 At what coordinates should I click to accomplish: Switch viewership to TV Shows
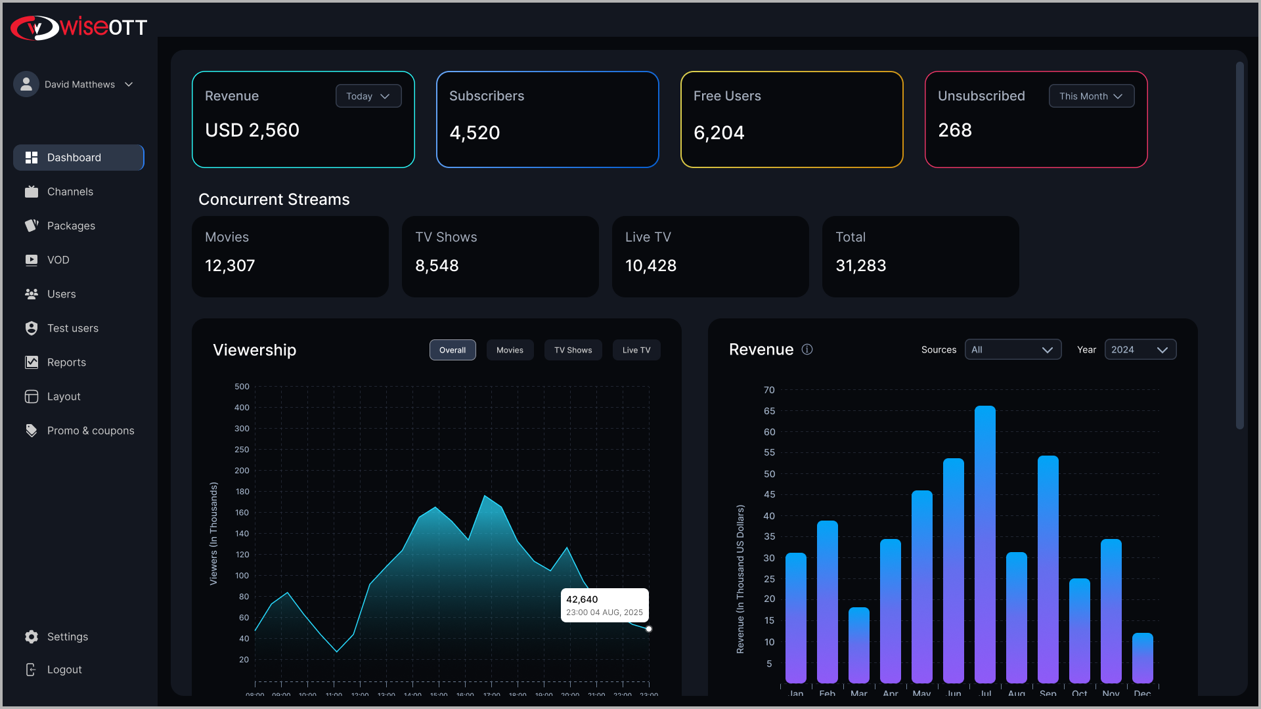[x=573, y=350]
